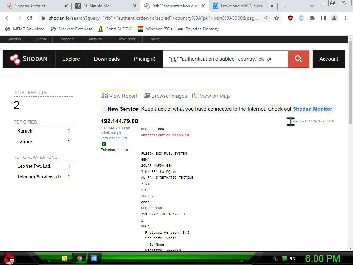
Task: Open the Egyptian Embassy bookmark
Action: point(198,29)
